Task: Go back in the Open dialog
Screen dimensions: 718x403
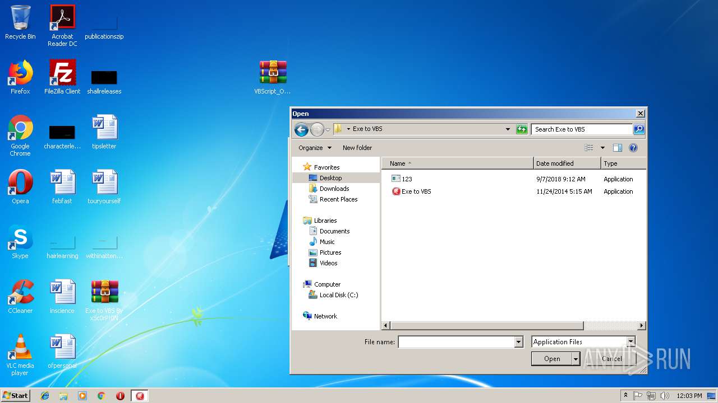Action: (301, 129)
